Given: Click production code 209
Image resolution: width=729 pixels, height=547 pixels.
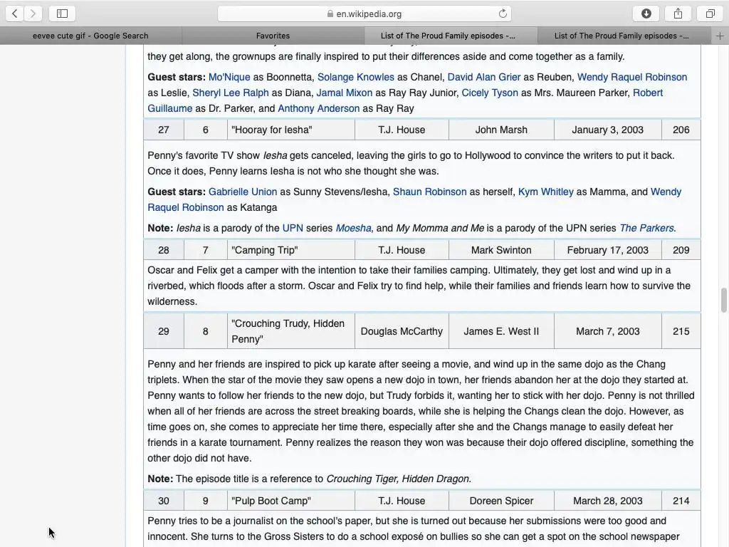Looking at the screenshot, I should [681, 250].
